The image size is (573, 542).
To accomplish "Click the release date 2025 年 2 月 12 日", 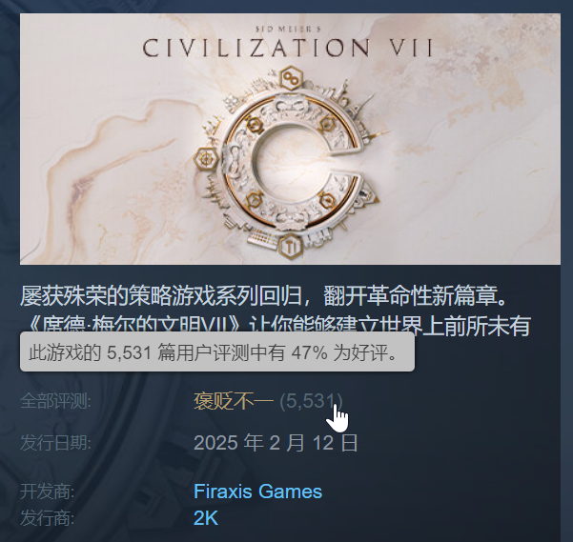I will 276,443.
